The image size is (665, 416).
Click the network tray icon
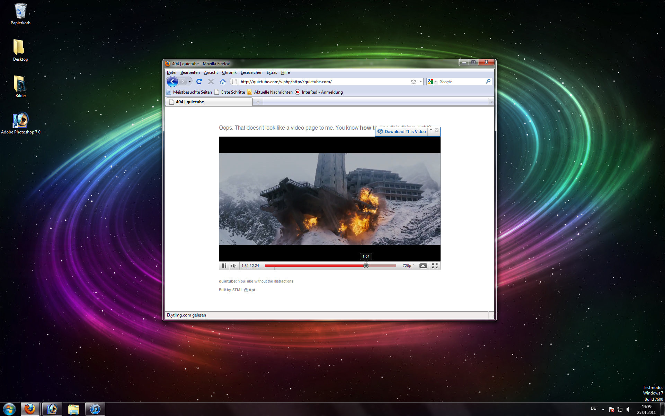(620, 409)
